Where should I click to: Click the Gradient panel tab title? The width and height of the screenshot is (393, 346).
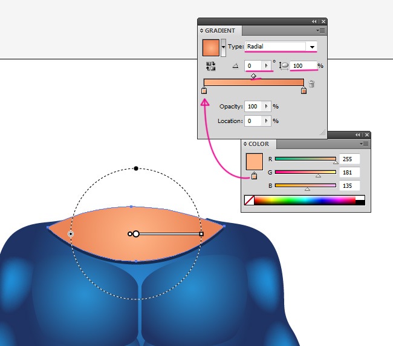[219, 30]
